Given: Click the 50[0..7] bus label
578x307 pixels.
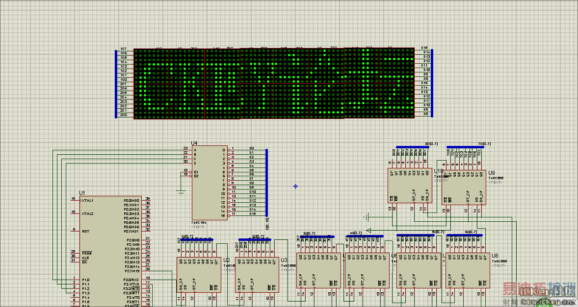Looking at the screenshot, I should (x=438, y=232).
